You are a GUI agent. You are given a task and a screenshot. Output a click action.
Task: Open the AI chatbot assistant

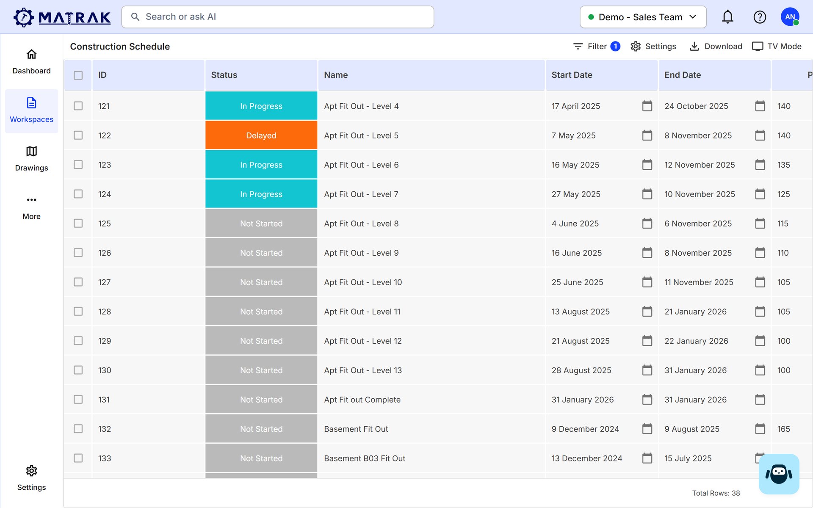pyautogui.click(x=779, y=474)
